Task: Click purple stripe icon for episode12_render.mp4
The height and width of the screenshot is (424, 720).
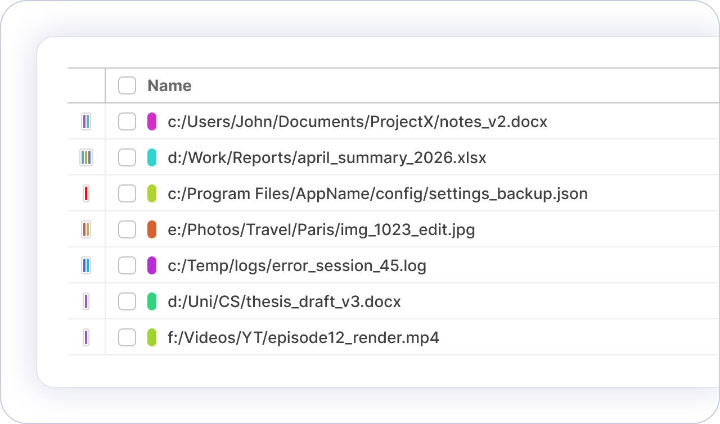Action: (86, 337)
